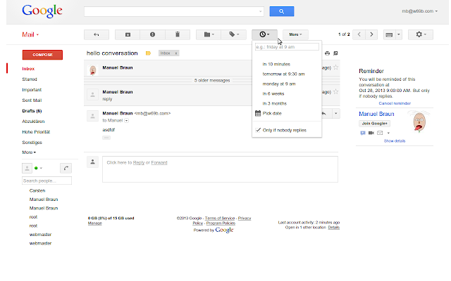451x281 pixels.
Task: Star the first Manuel Braun message
Action: (x=335, y=67)
